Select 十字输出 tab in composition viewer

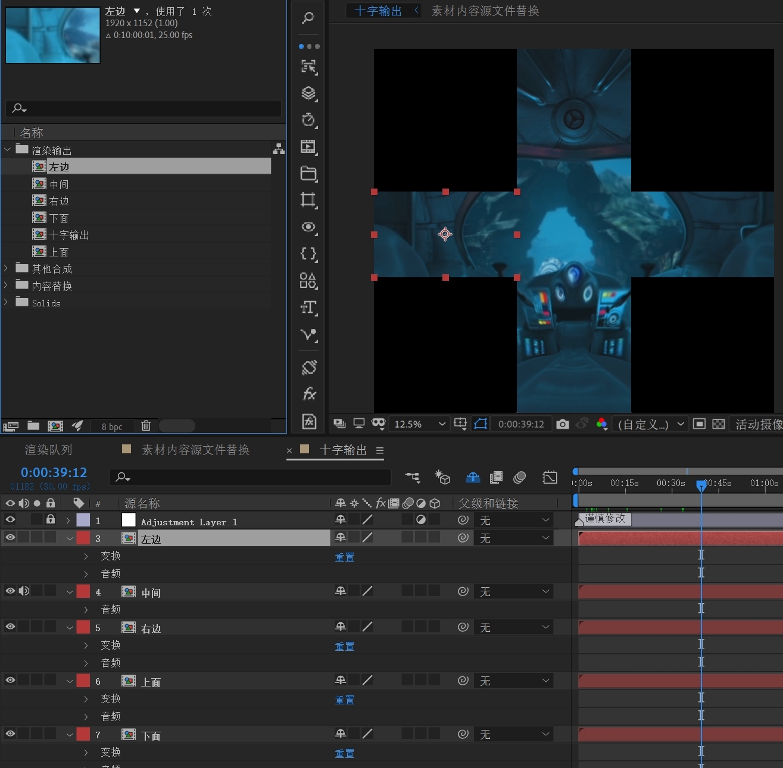(x=378, y=11)
